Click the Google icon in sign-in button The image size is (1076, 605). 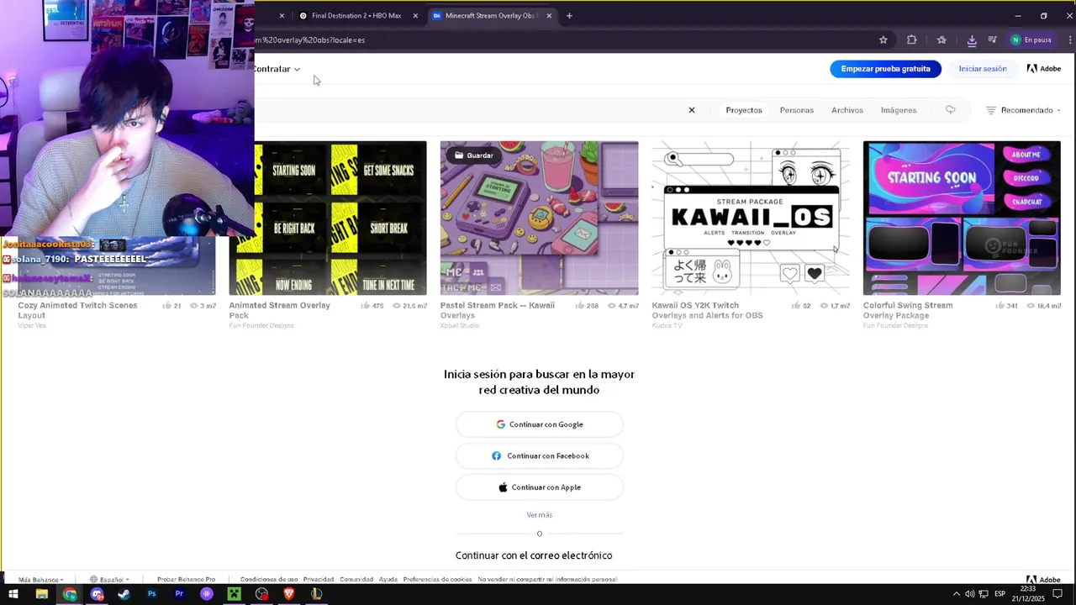click(x=500, y=424)
